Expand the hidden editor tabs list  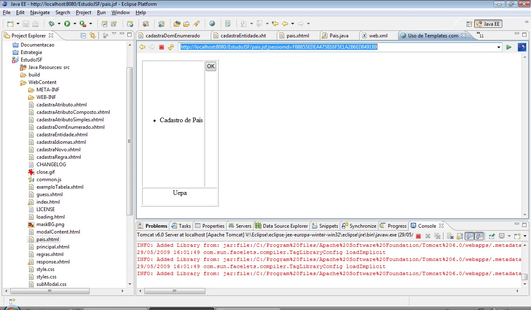click(x=480, y=35)
